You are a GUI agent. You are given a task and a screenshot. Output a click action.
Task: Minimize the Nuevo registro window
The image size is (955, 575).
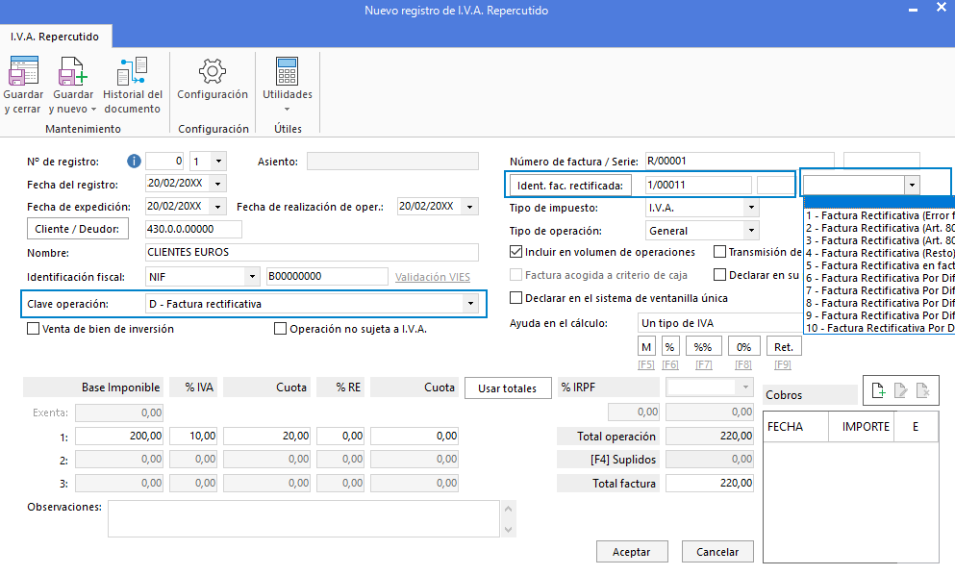tap(913, 10)
